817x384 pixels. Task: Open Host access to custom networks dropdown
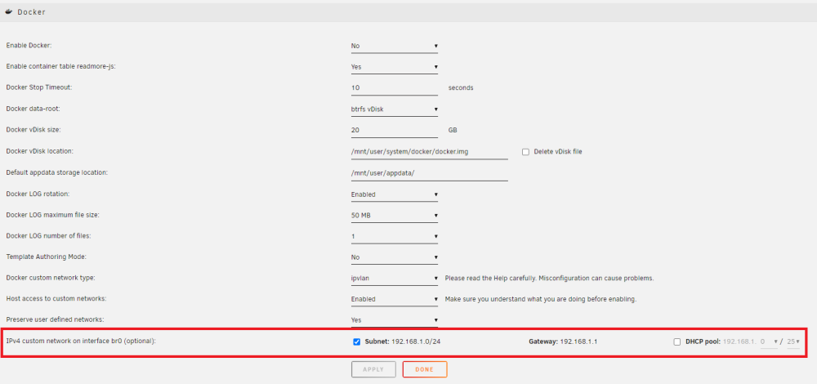(395, 299)
